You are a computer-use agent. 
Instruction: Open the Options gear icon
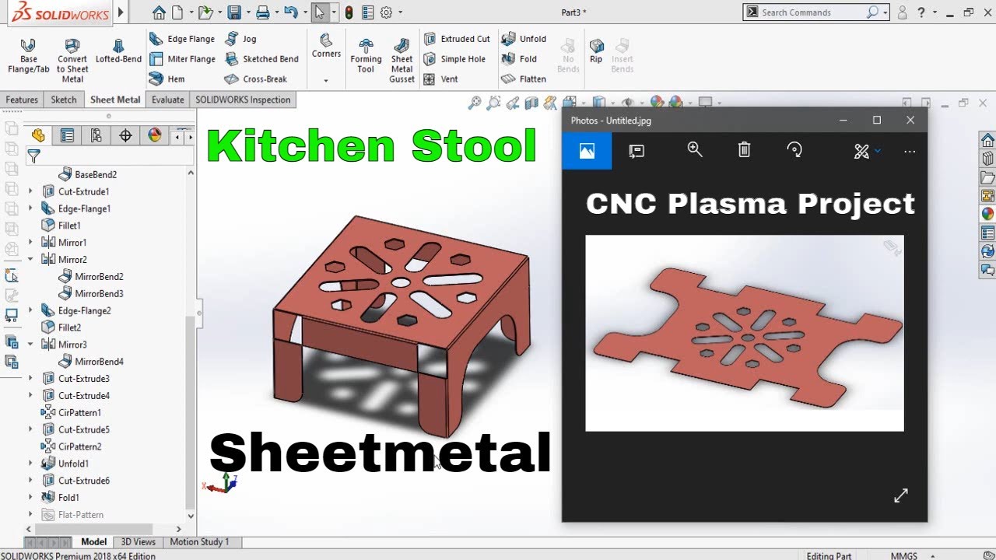[386, 12]
